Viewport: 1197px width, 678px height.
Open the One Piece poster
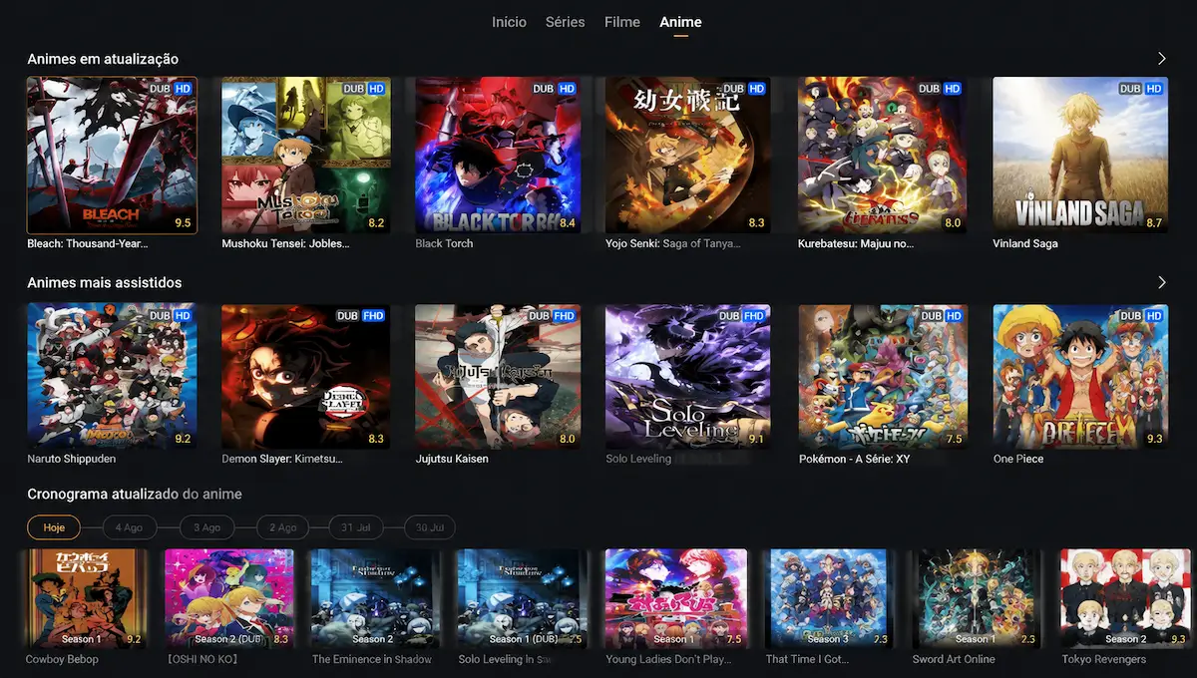click(1080, 377)
